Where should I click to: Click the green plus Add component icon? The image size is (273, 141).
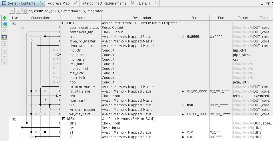(x=5, y=18)
